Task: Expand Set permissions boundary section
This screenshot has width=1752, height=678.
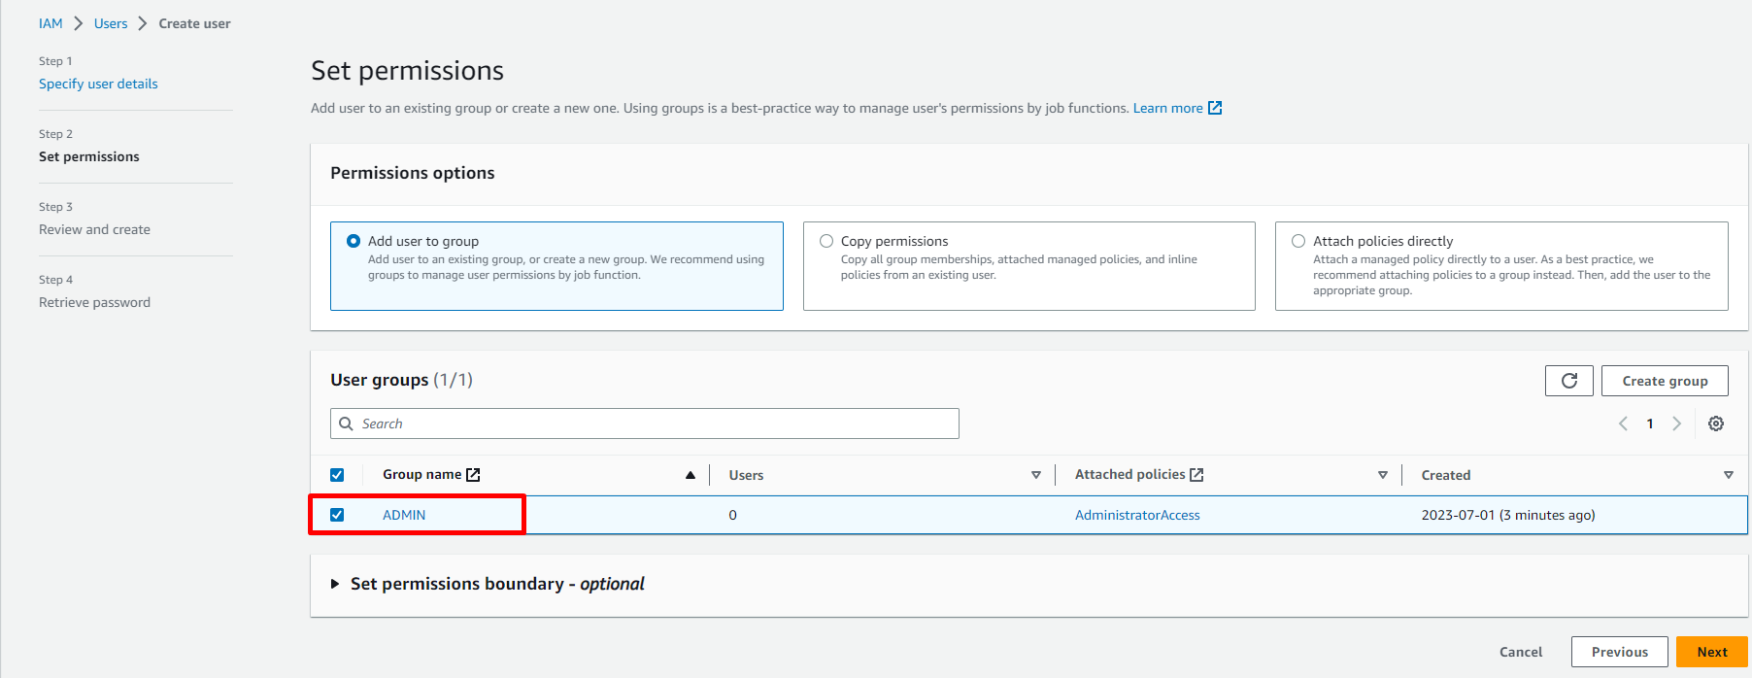Action: coord(335,584)
